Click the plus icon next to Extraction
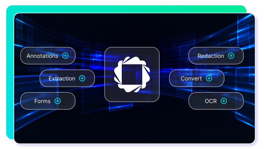The image size is (264, 149). click(82, 78)
